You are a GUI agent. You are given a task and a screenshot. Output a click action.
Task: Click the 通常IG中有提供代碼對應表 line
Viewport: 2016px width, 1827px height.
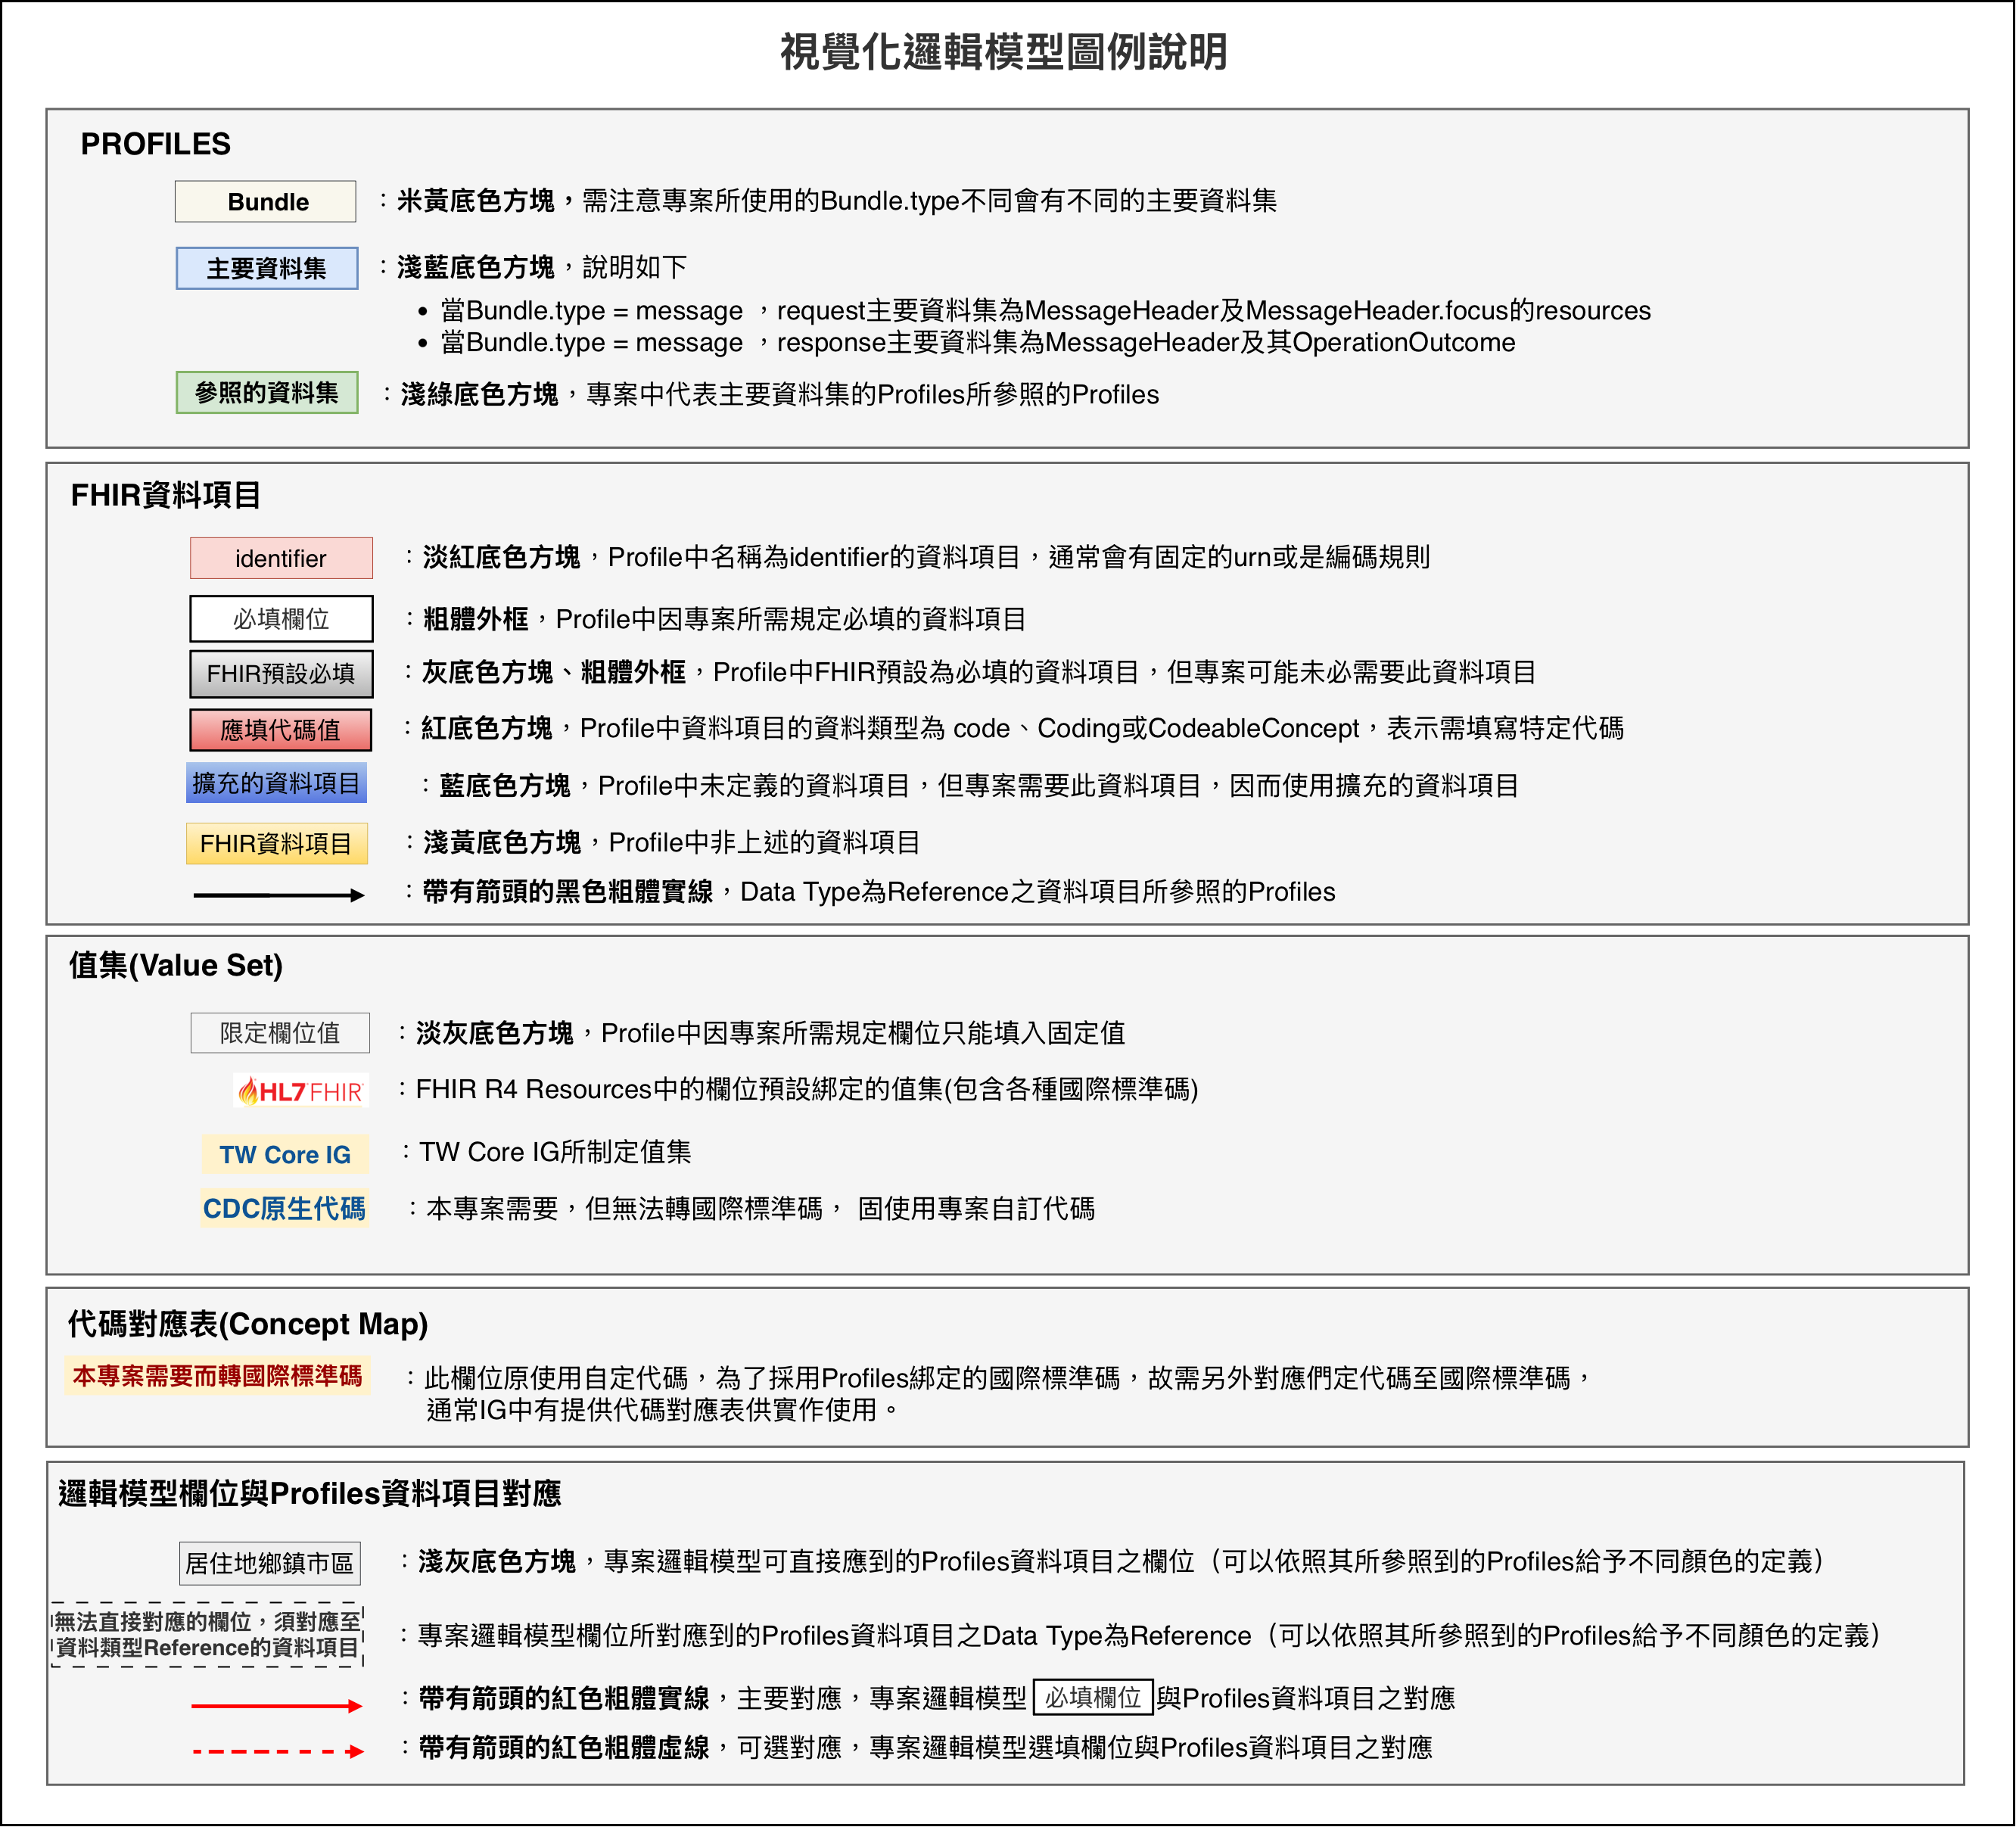tap(664, 1410)
